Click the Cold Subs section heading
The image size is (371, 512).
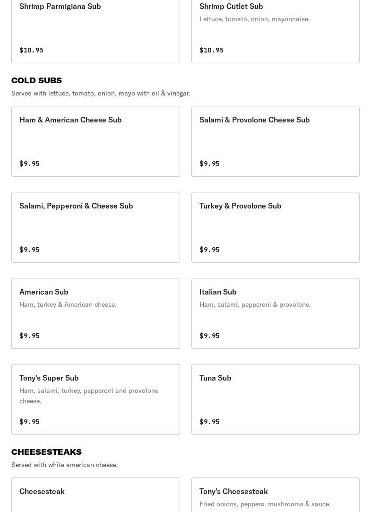click(x=36, y=80)
